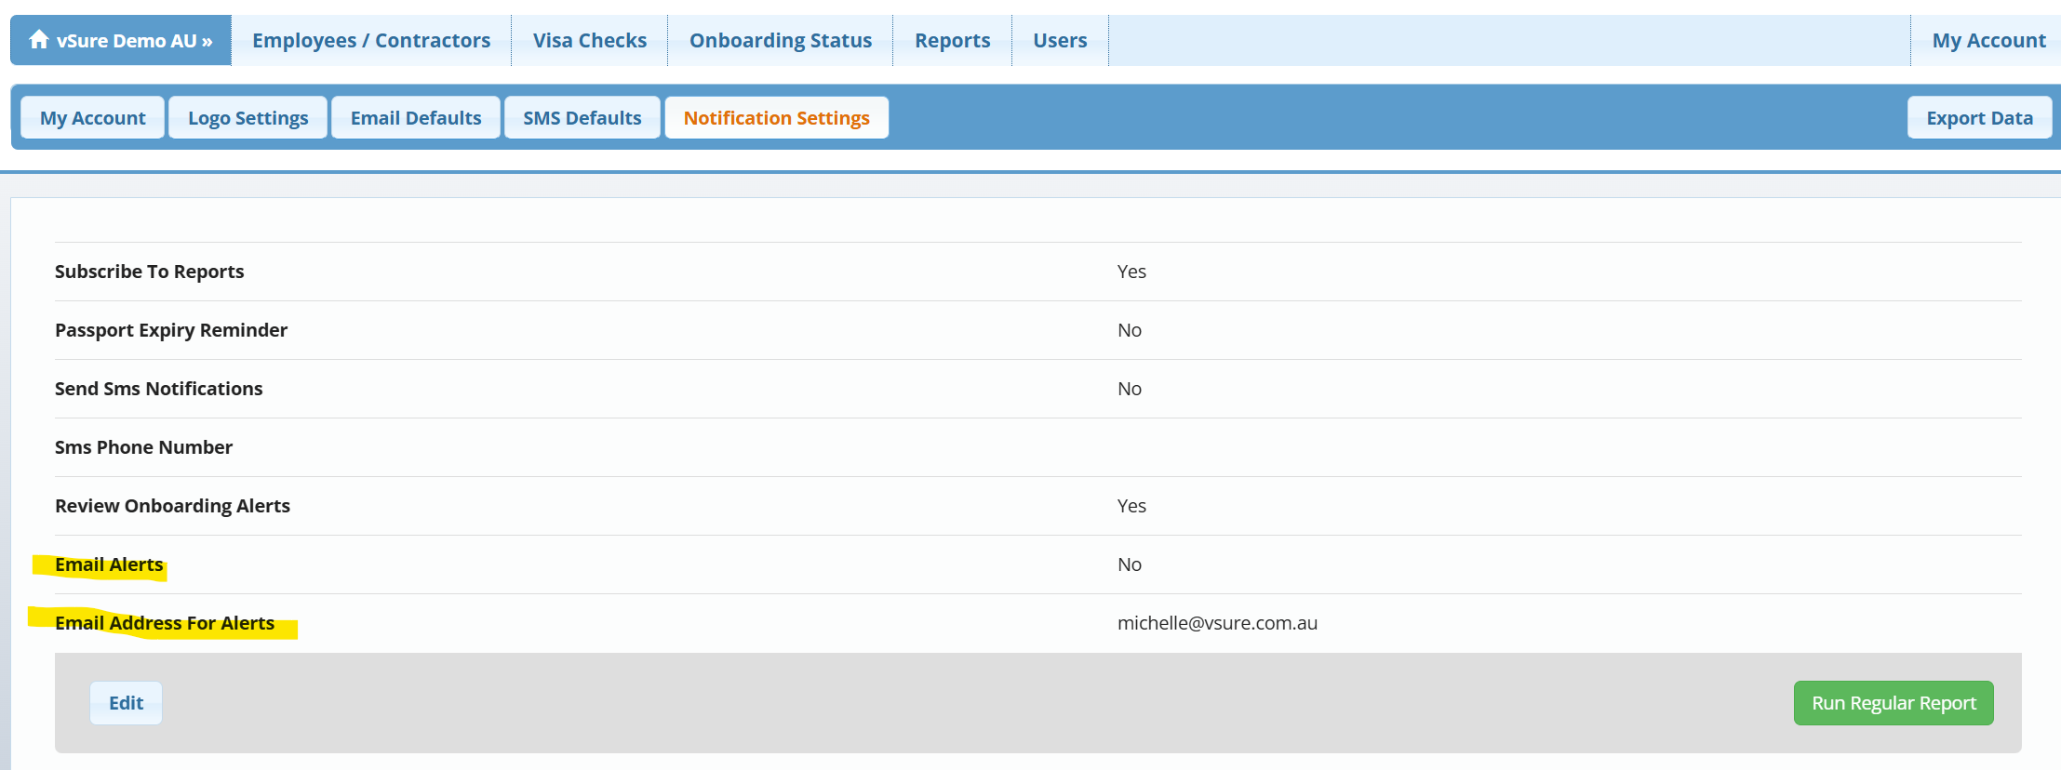This screenshot has width=2061, height=770.
Task: Go to Visa Checks in navigation
Action: pos(589,41)
